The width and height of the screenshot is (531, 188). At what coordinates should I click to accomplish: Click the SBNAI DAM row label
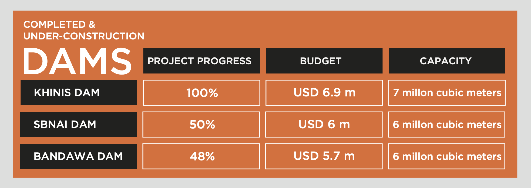click(x=78, y=125)
